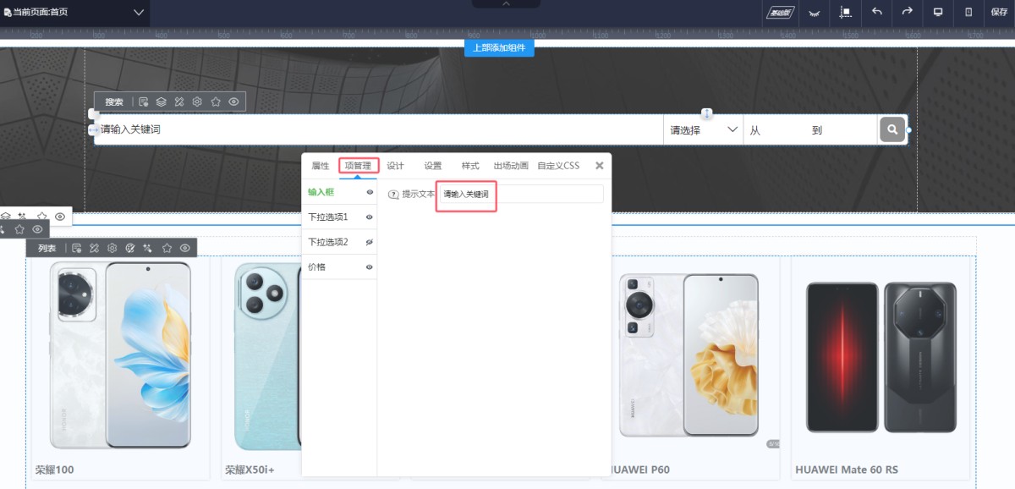Screen dimensions: 1015x489
Task: Click the design pencil-ruler icon in 搜索 toolbar
Action: click(179, 102)
